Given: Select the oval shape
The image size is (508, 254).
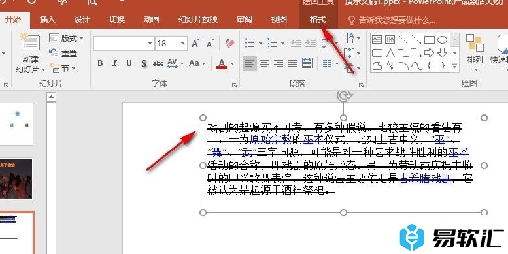Looking at the screenshot, I should point(442,40).
